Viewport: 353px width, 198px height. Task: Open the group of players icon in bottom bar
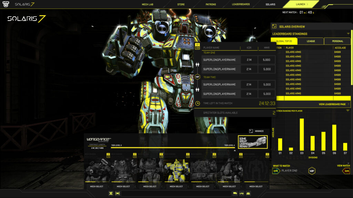tap(248, 193)
